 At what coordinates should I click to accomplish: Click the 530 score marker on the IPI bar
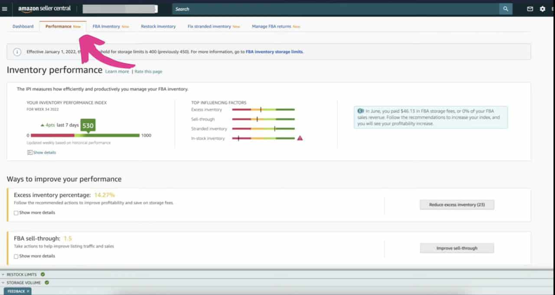tap(88, 126)
